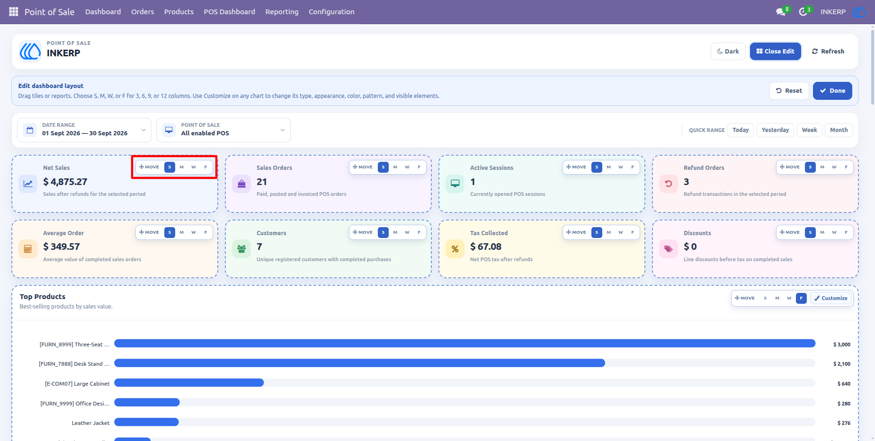Set Net Sales tile to M width

tap(182, 167)
